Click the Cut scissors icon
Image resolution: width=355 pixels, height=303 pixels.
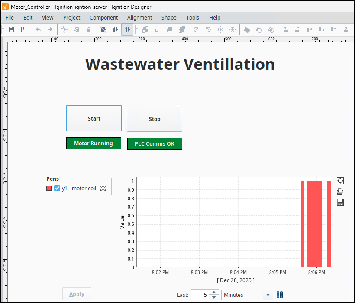[65, 29]
